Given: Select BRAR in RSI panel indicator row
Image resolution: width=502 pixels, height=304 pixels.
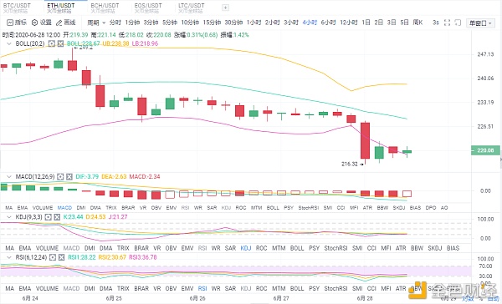Looking at the screenshot, I should pyautogui.click(x=141, y=288).
